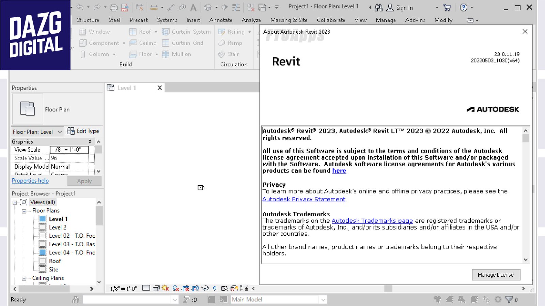Select Level 03 - T.O. Bas view
Viewport: 545px width, 306px height.
(x=72, y=244)
